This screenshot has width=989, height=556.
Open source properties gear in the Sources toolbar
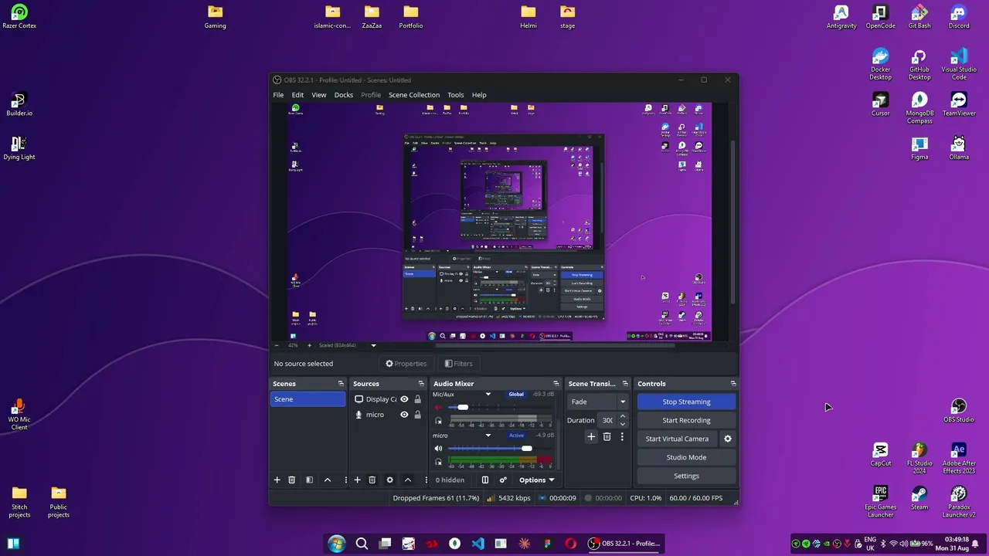[x=389, y=480]
